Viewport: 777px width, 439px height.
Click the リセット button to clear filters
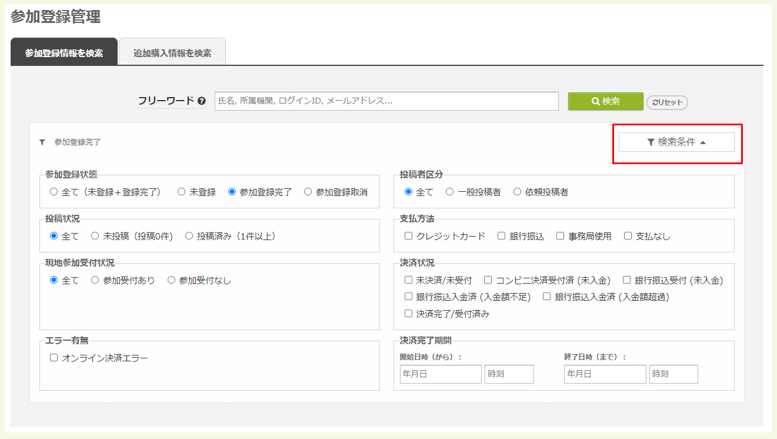tap(667, 102)
